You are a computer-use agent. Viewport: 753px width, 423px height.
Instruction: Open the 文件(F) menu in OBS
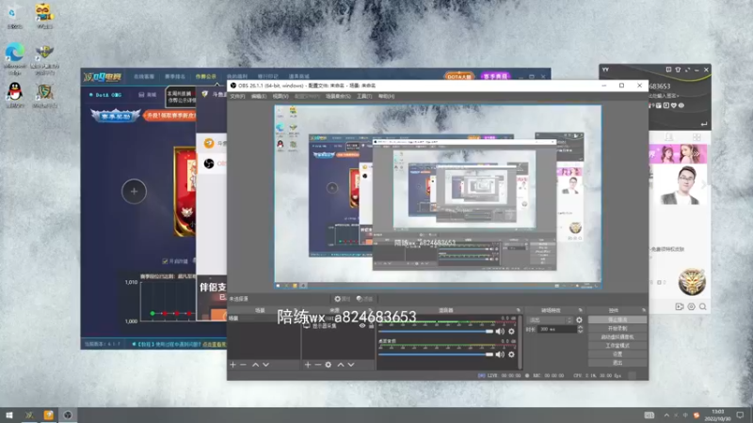point(237,97)
